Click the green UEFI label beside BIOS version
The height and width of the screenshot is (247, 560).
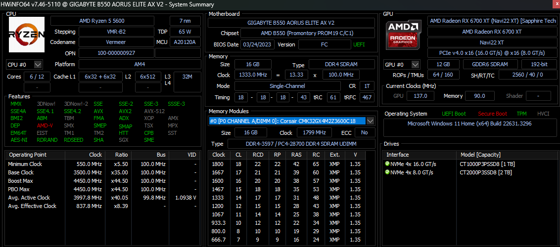[x=359, y=44]
